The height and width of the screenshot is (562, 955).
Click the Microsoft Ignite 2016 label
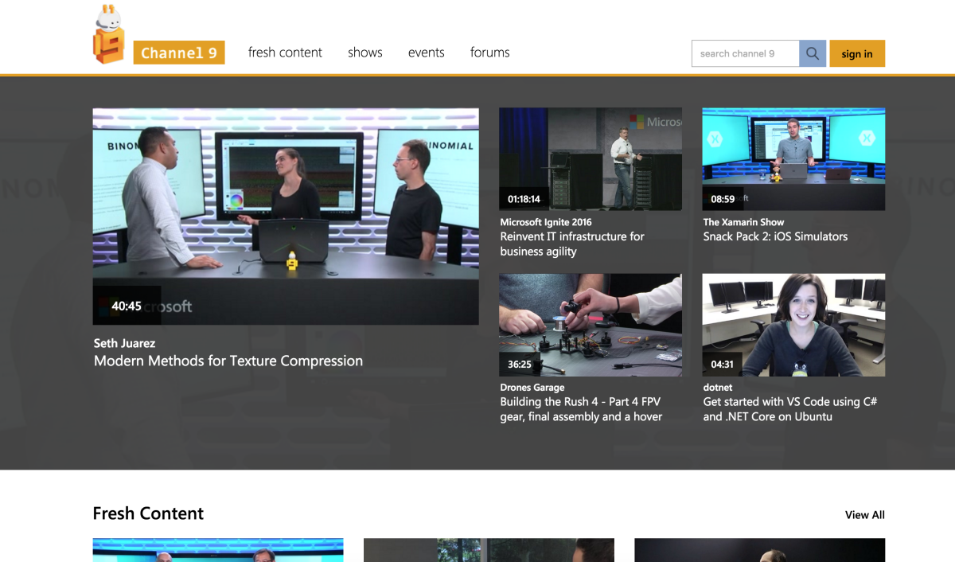coord(546,222)
